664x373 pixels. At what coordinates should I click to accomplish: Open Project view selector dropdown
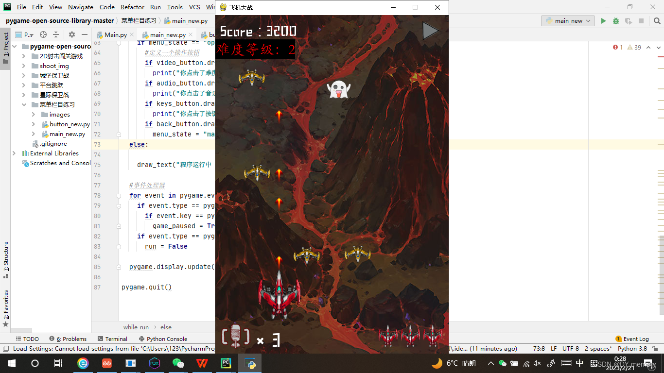(24, 34)
